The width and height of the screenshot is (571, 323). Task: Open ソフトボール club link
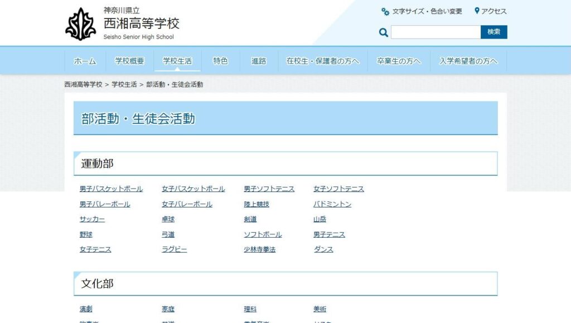[263, 234]
